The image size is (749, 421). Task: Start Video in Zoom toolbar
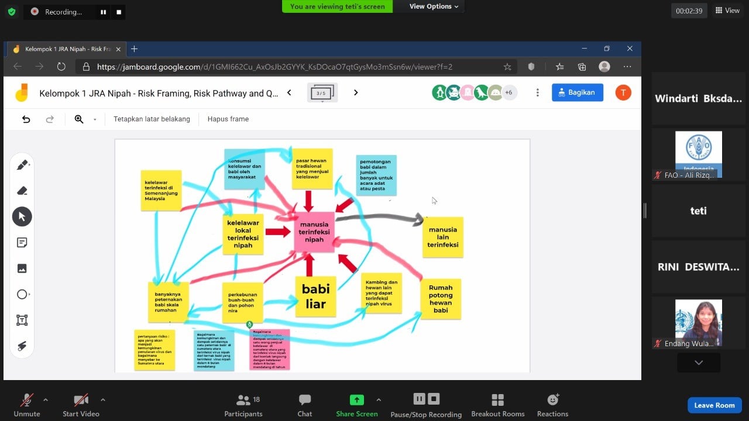(81, 405)
